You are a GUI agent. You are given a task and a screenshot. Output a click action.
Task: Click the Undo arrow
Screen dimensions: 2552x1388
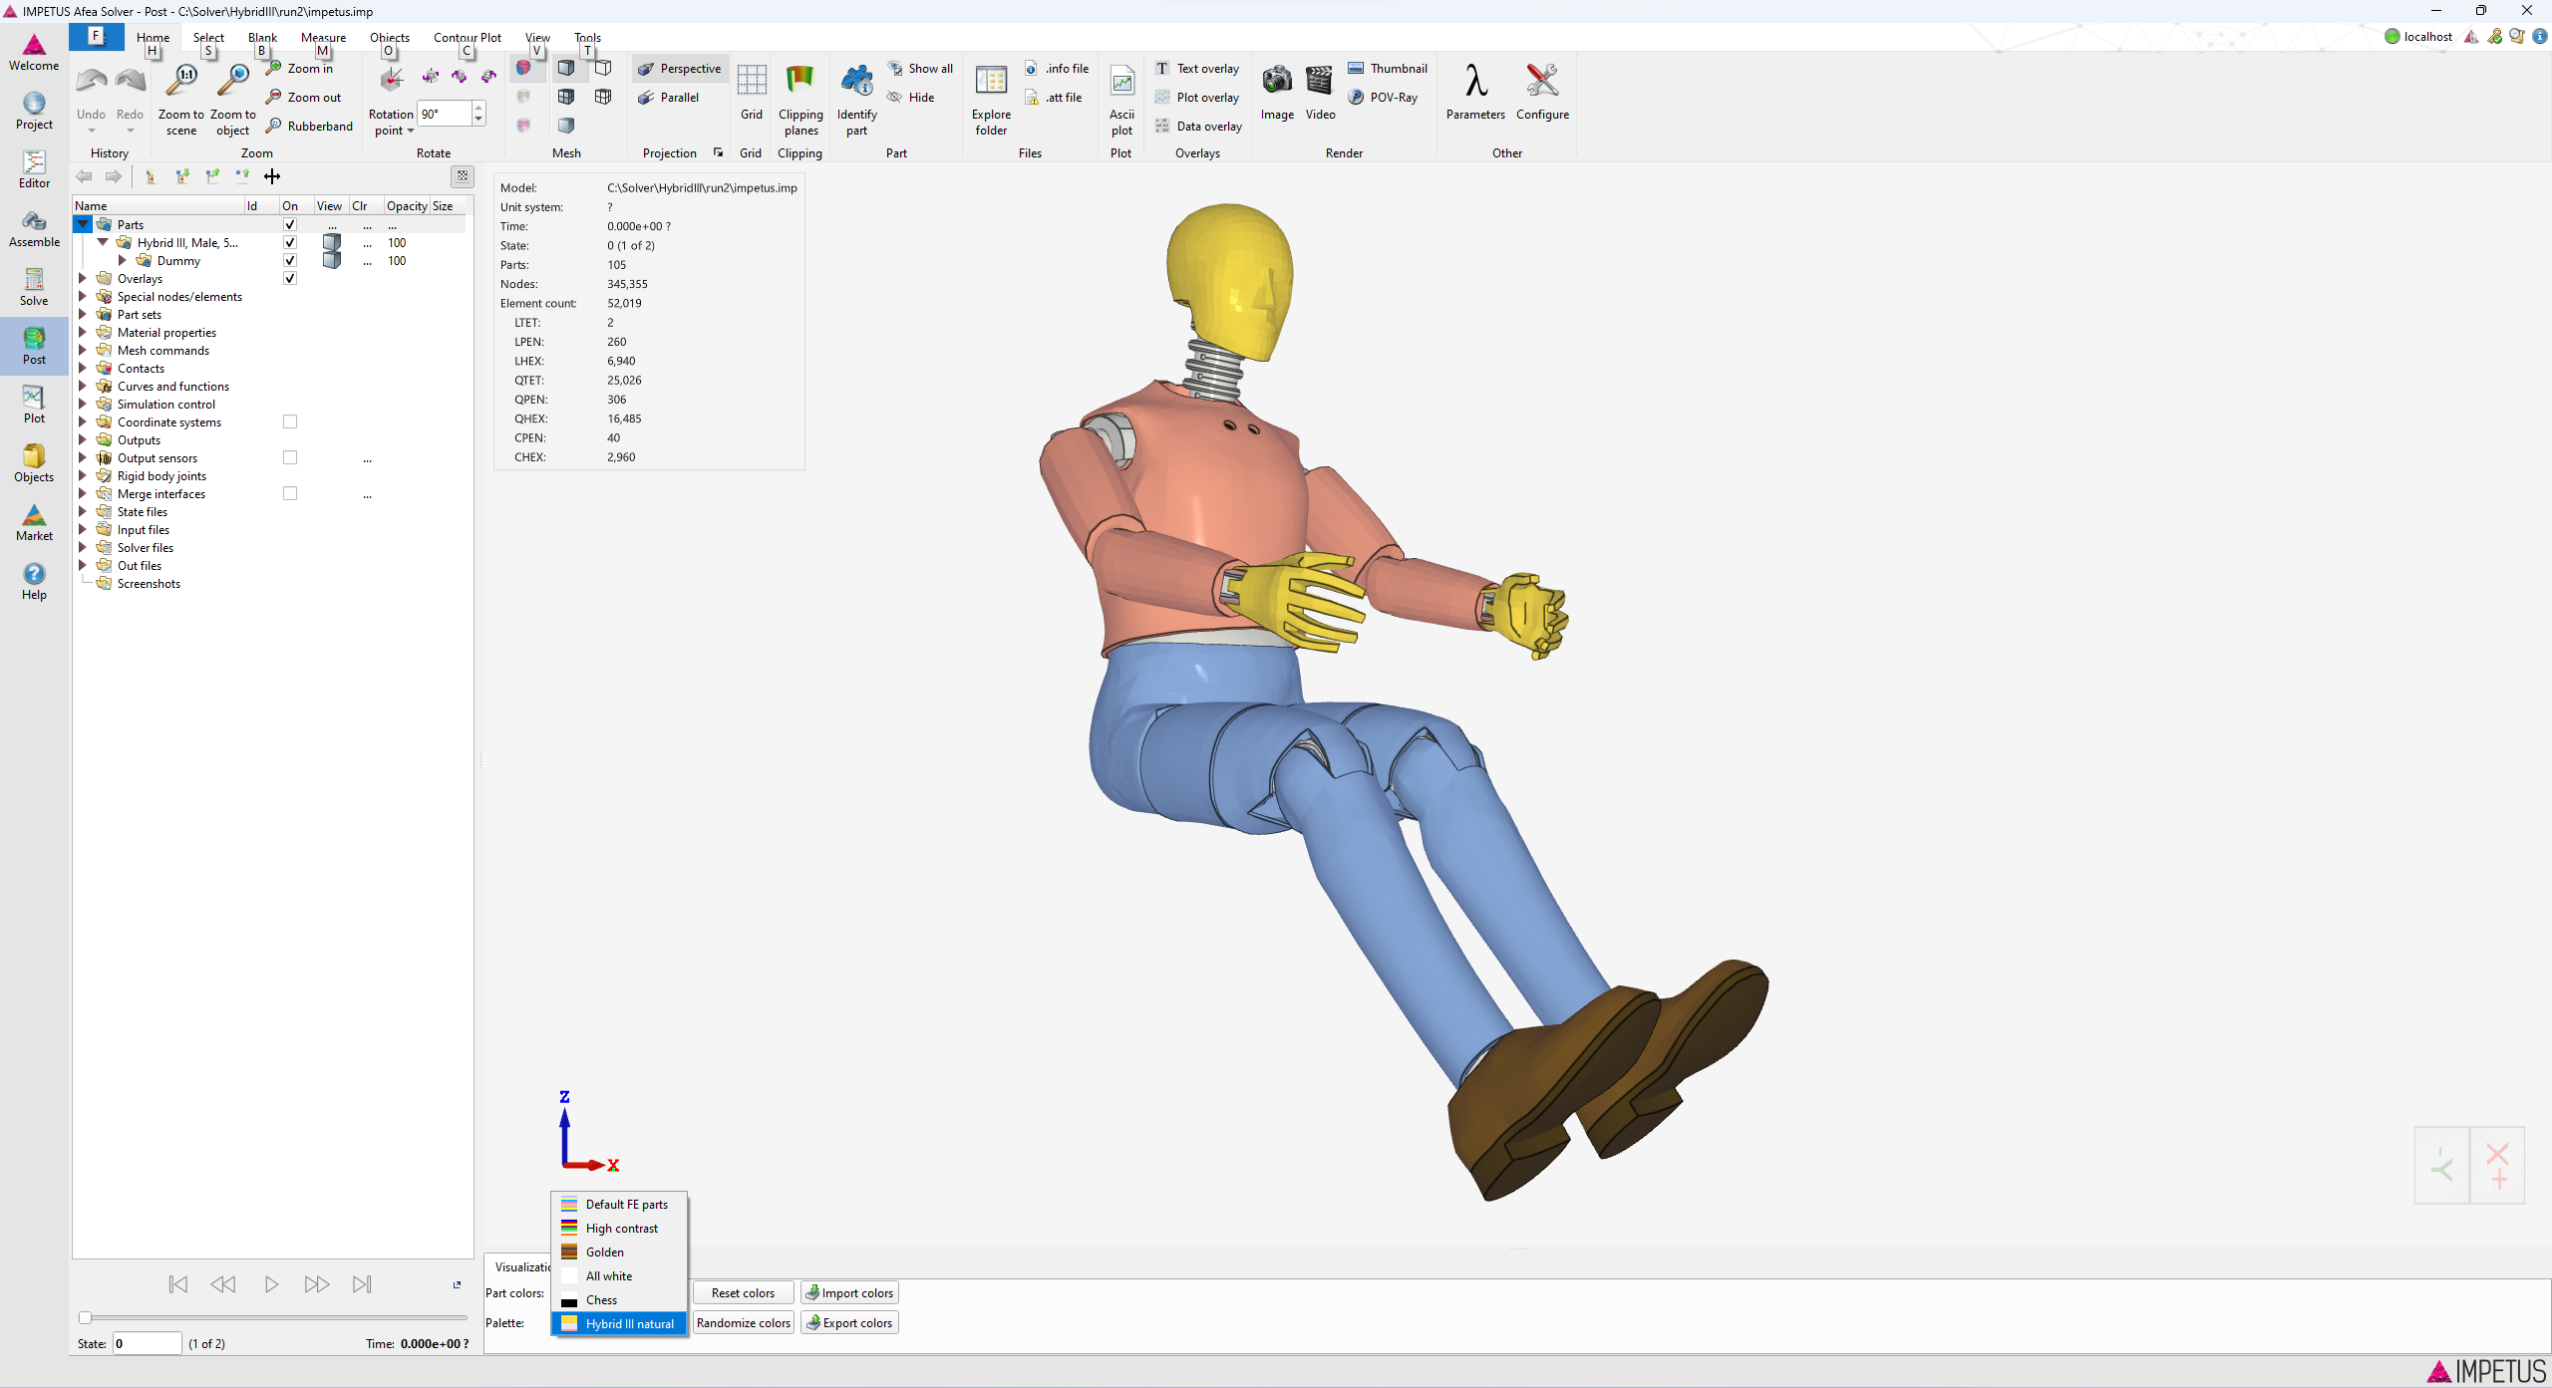(91, 82)
